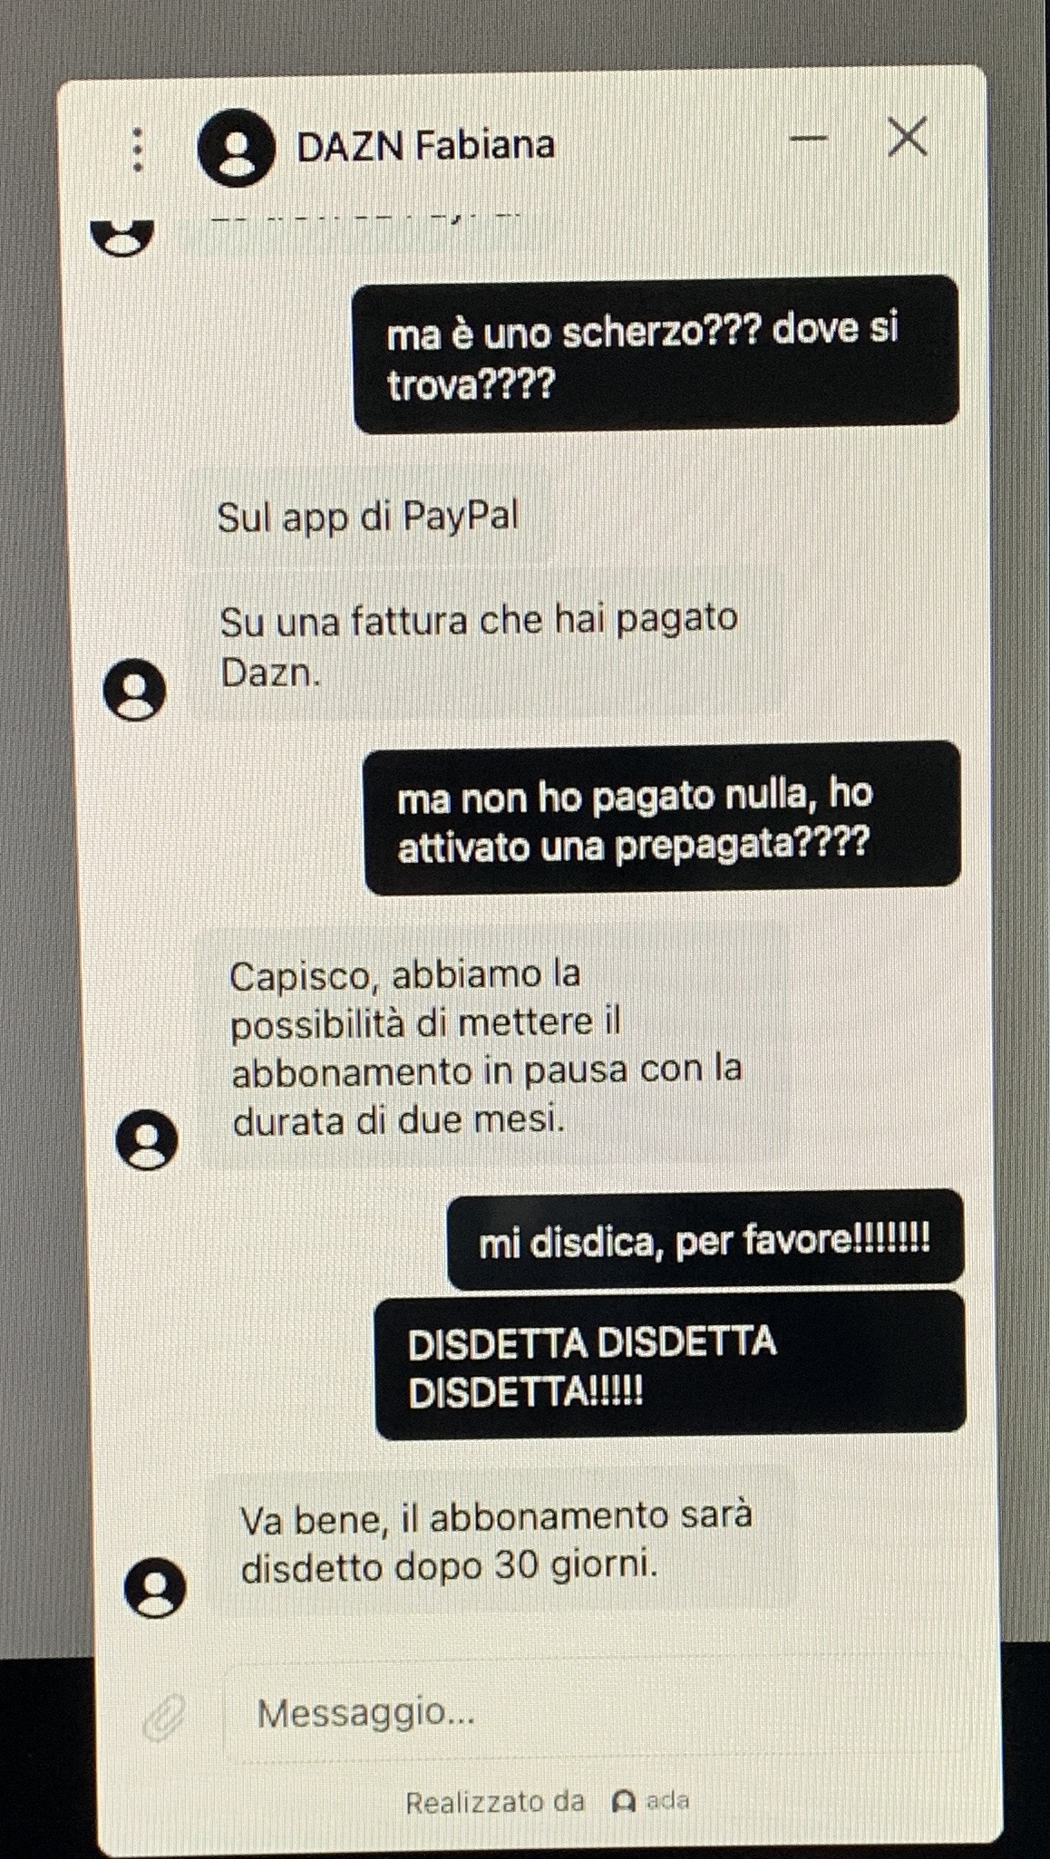This screenshot has height=1859, width=1050.
Task: Open the ada logo link
Action: (x=651, y=1801)
